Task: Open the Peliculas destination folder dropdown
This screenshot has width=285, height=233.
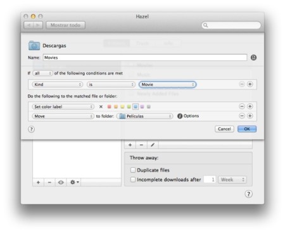Action: pyautogui.click(x=144, y=116)
